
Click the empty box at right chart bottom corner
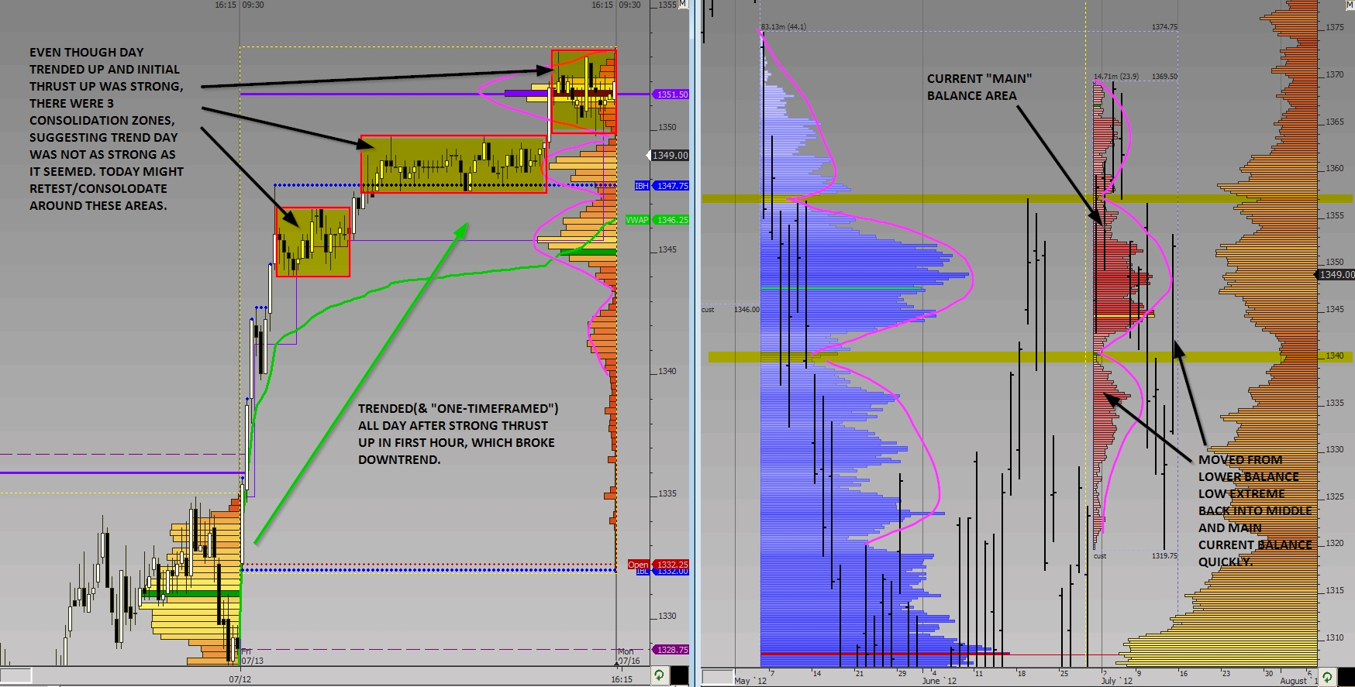point(718,677)
